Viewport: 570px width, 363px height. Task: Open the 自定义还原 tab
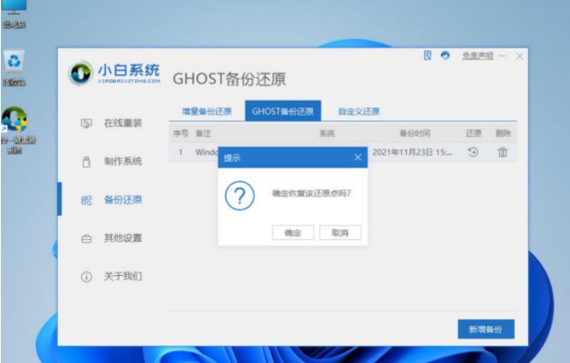click(x=359, y=111)
